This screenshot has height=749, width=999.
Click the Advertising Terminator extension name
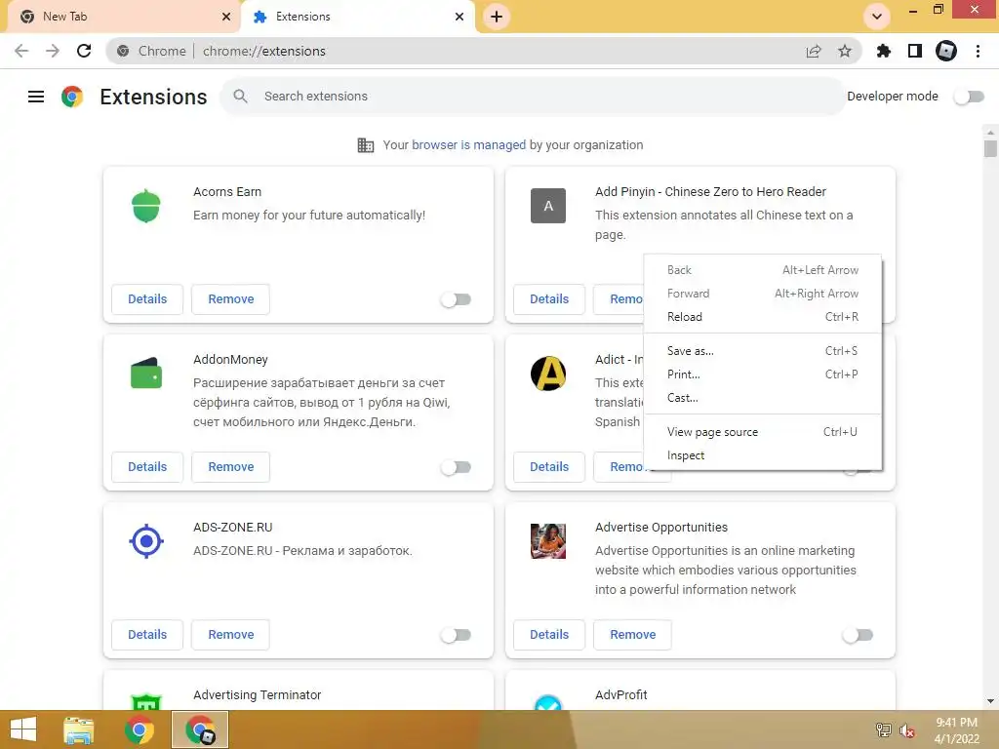(x=257, y=694)
